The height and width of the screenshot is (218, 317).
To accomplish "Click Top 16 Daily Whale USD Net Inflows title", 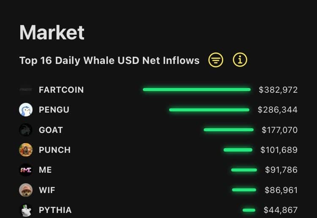I will tap(109, 60).
